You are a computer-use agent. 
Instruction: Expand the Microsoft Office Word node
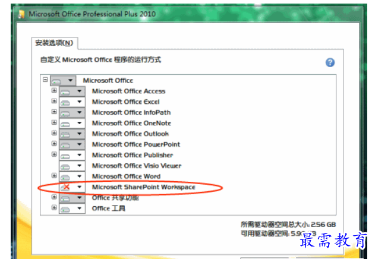54,176
